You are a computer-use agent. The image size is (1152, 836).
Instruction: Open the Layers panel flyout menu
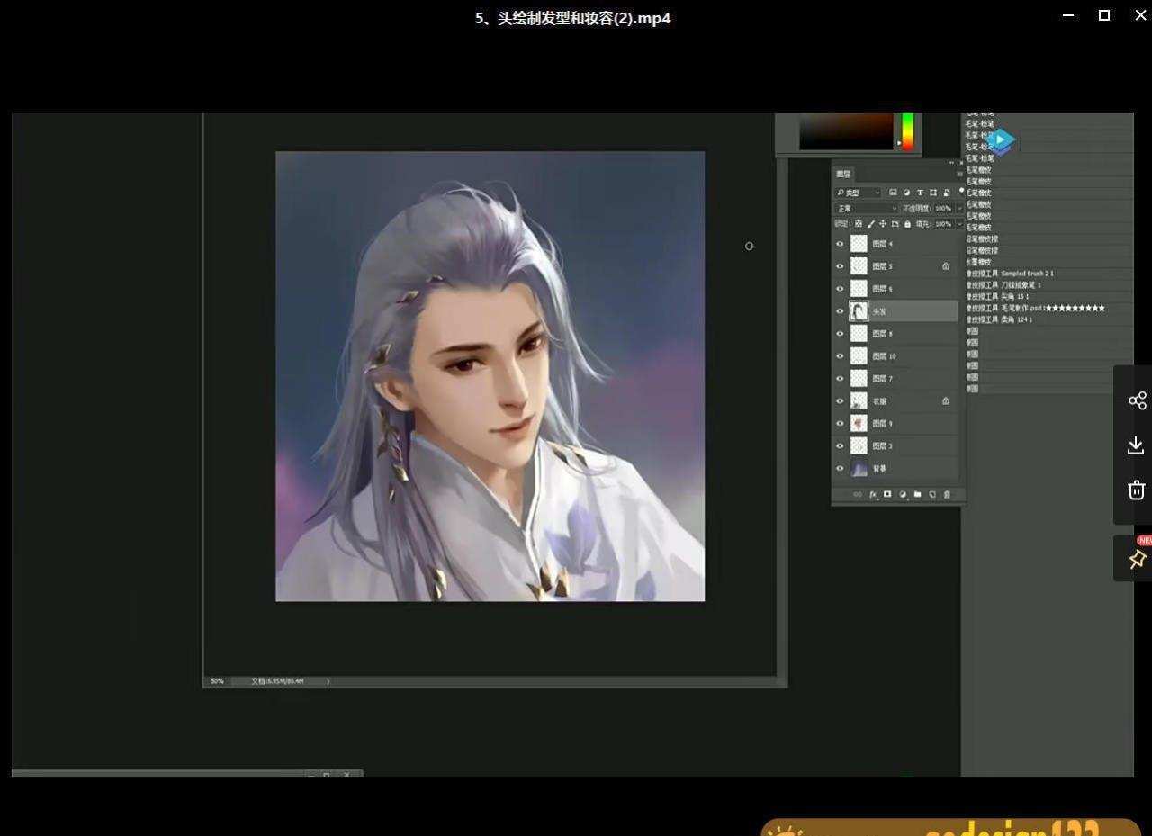(x=959, y=174)
